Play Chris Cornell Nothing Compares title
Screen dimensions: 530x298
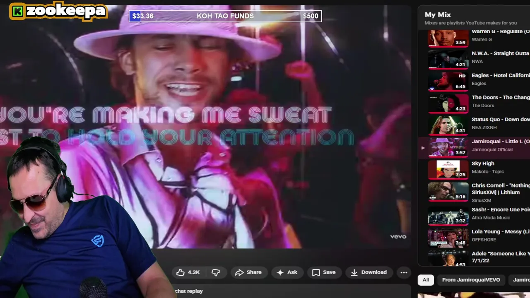pyautogui.click(x=501, y=189)
